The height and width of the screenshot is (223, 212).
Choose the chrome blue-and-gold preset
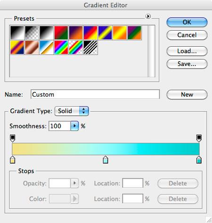pyautogui.click(x=47, y=48)
